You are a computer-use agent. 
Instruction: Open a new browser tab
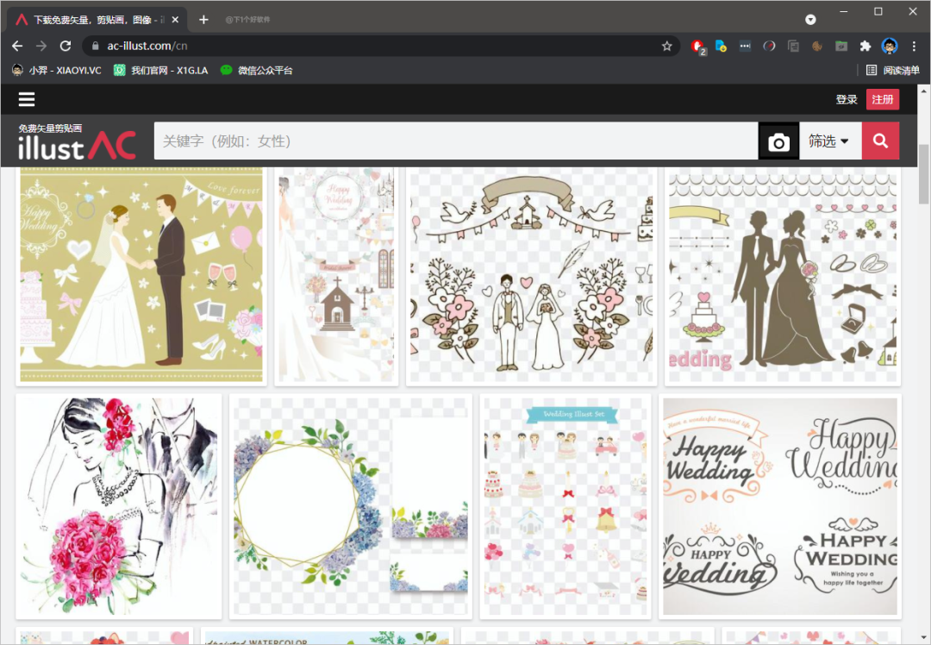coord(203,20)
